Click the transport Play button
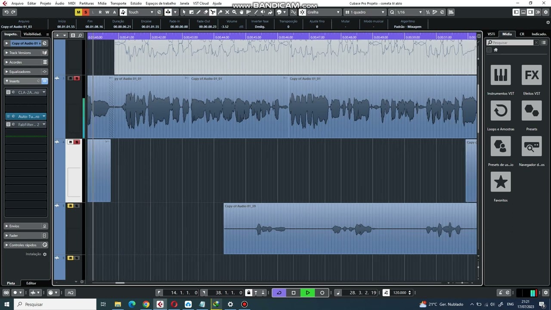 [308, 293]
